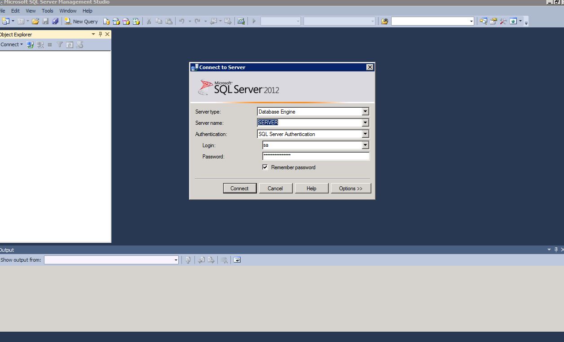The image size is (564, 342).
Task: Open the View menu
Action: pyautogui.click(x=31, y=11)
